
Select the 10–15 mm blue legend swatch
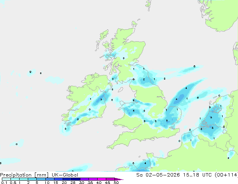click(50, 179)
